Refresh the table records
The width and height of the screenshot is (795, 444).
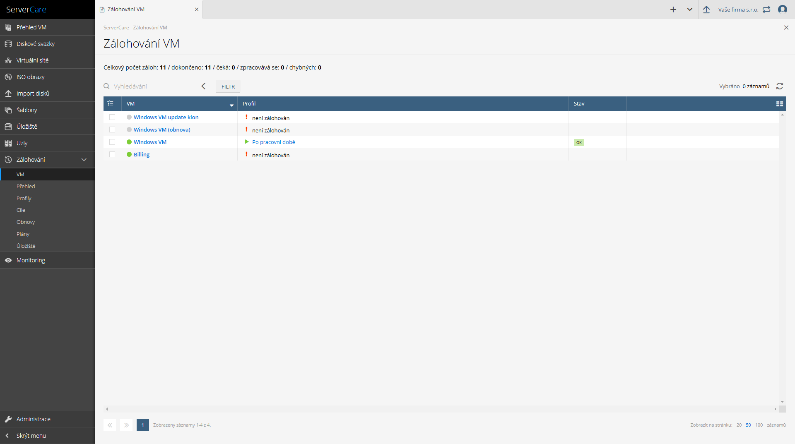coord(780,86)
